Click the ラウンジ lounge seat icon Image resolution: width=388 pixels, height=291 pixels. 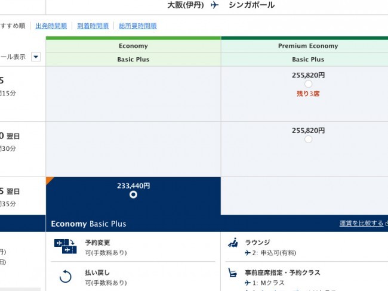[233, 243]
